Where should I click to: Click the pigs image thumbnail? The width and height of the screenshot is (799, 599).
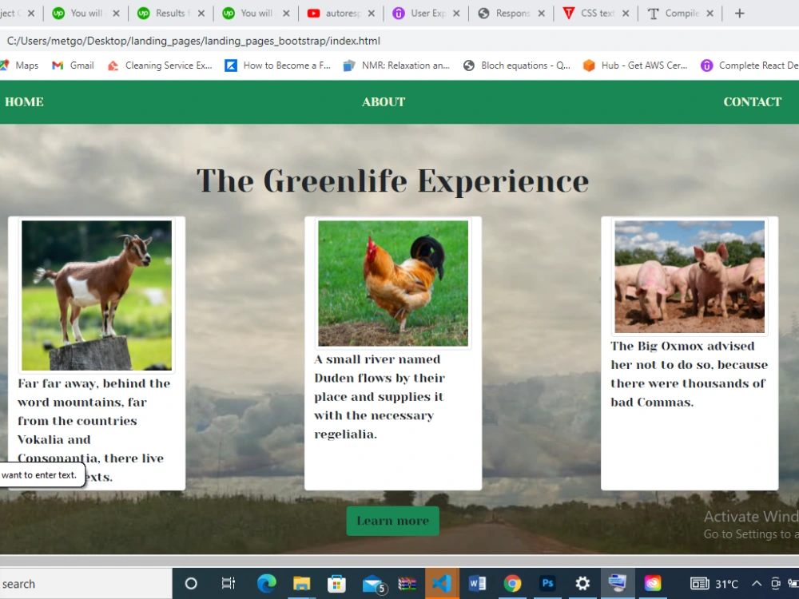(690, 276)
